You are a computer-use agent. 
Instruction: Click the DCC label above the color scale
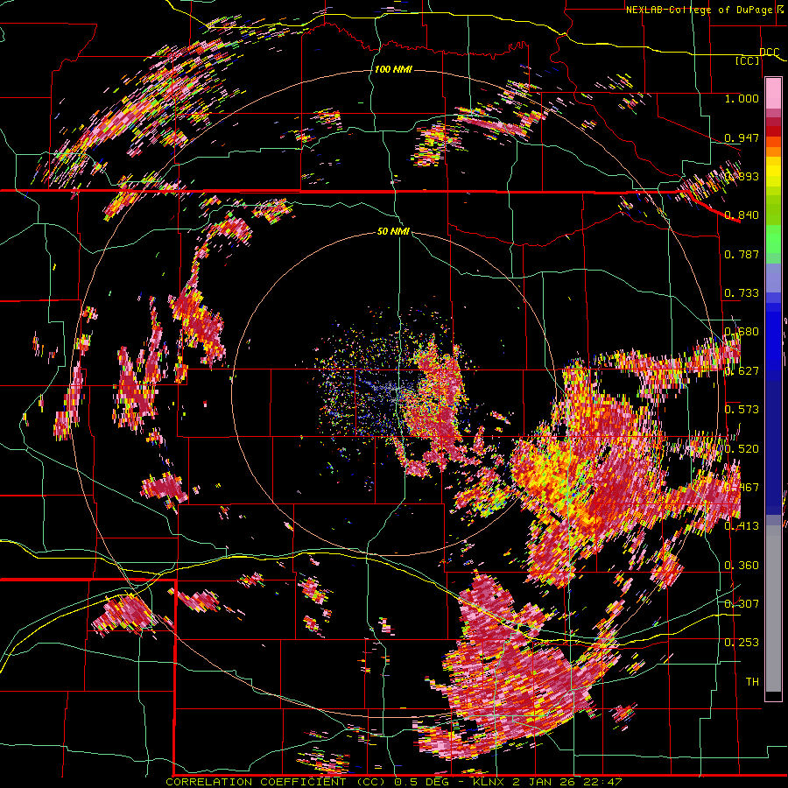click(769, 53)
